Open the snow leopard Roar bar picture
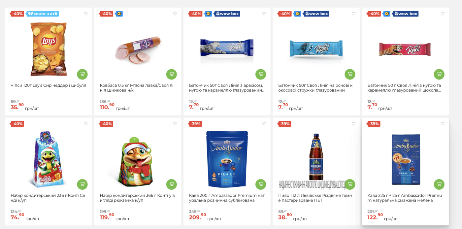The image size is (462, 229). tap(227, 48)
